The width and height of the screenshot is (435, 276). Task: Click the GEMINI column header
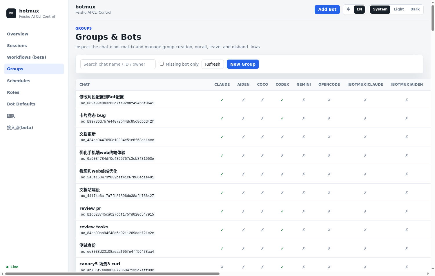click(304, 85)
